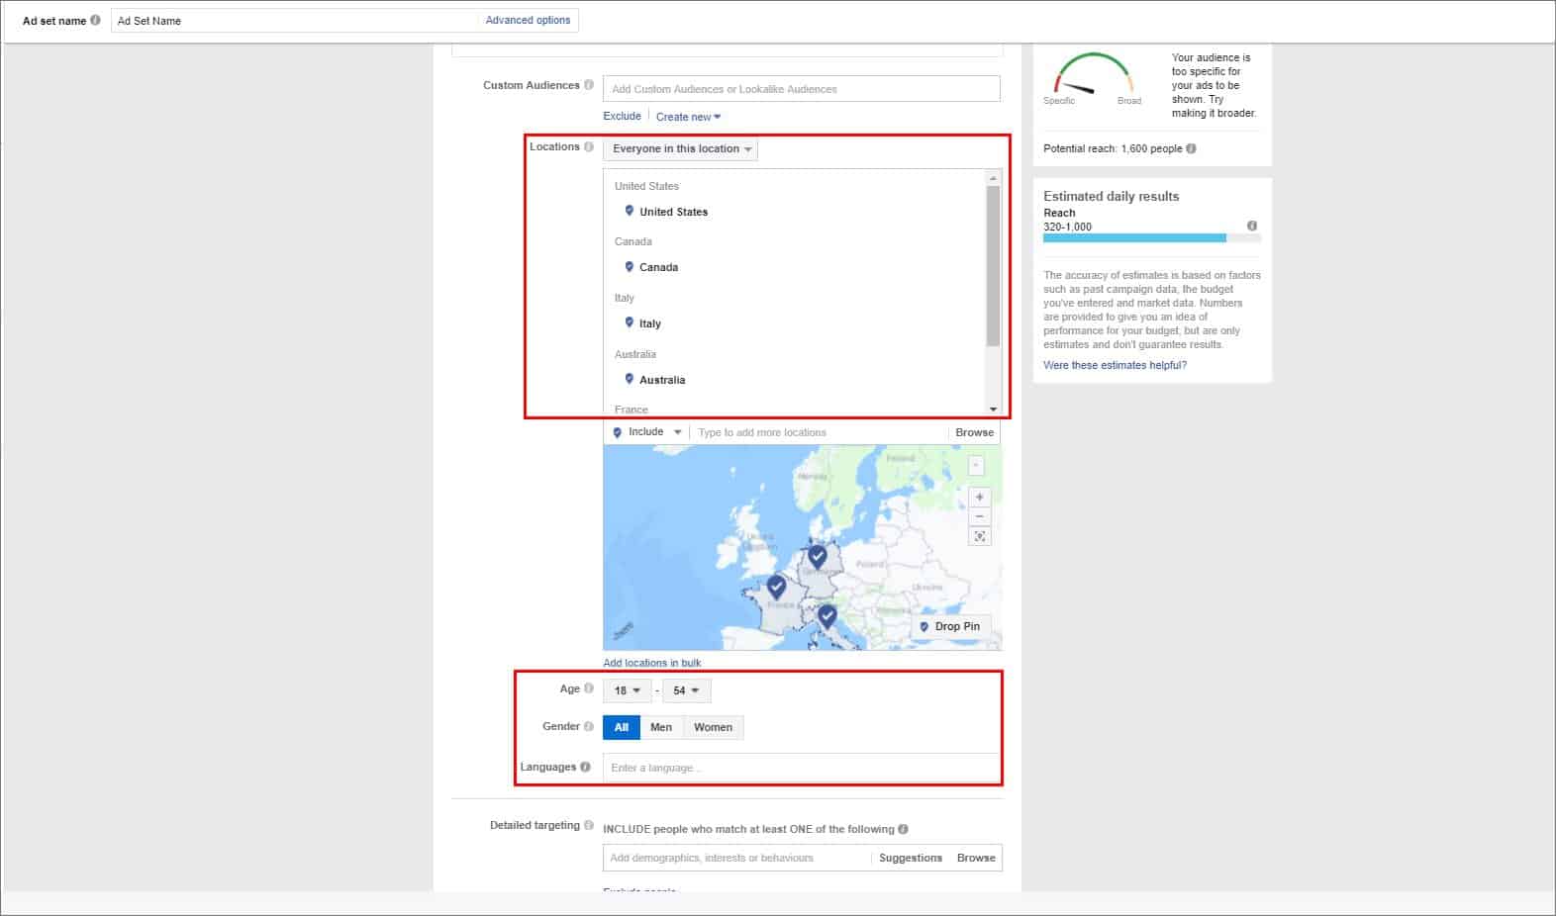The image size is (1556, 916).
Task: Select Italy in the locations list
Action: 649,323
